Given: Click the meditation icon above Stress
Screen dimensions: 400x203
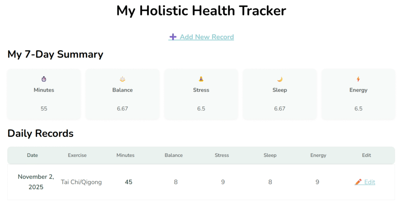Looking at the screenshot, I should coord(201,79).
